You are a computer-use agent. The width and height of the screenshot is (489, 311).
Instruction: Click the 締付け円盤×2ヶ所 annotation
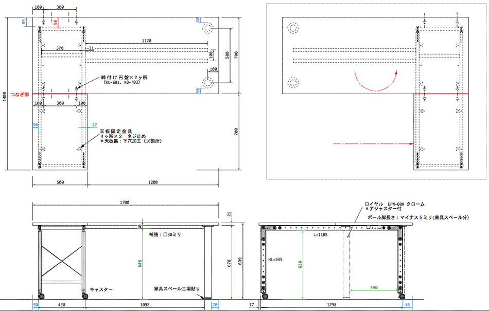(124, 77)
